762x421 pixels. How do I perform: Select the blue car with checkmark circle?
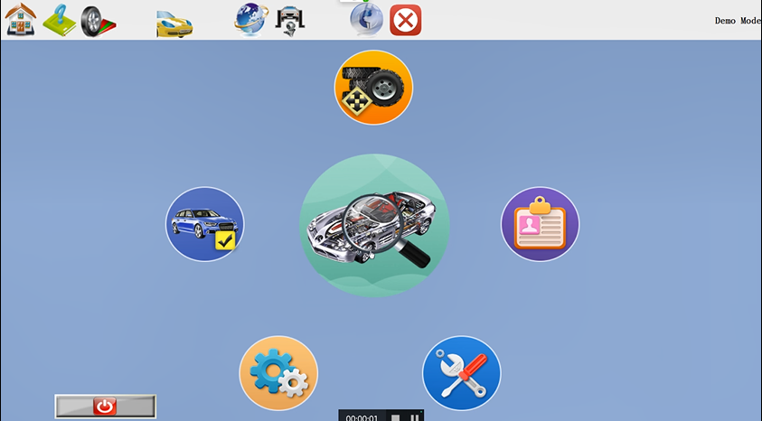click(205, 224)
